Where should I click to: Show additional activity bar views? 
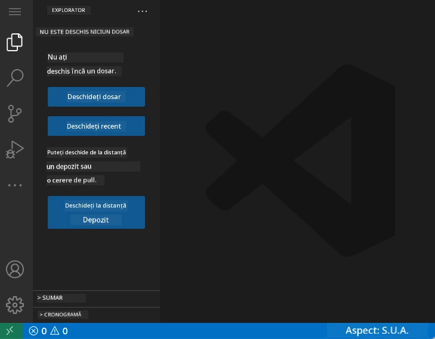click(15, 185)
